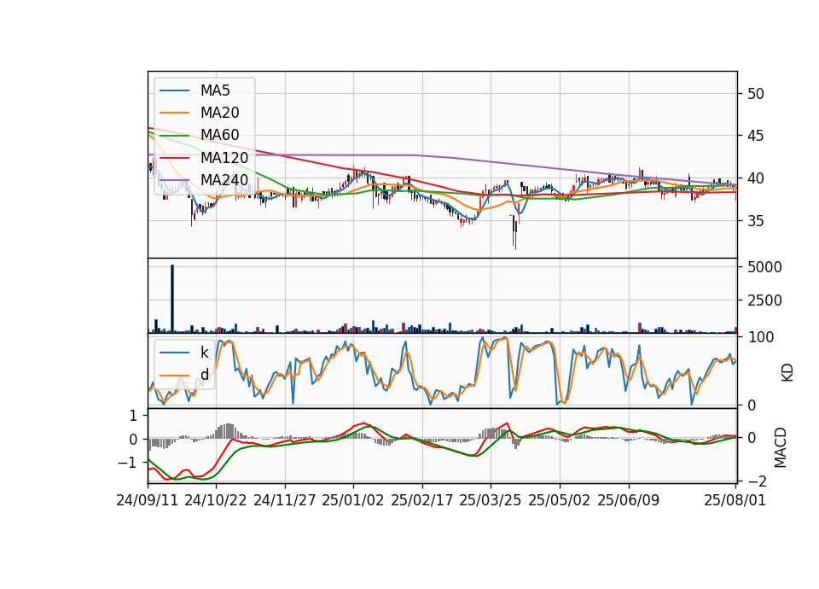The height and width of the screenshot is (589, 819).
Task: Click the price axis value 50
Action: pos(756,94)
